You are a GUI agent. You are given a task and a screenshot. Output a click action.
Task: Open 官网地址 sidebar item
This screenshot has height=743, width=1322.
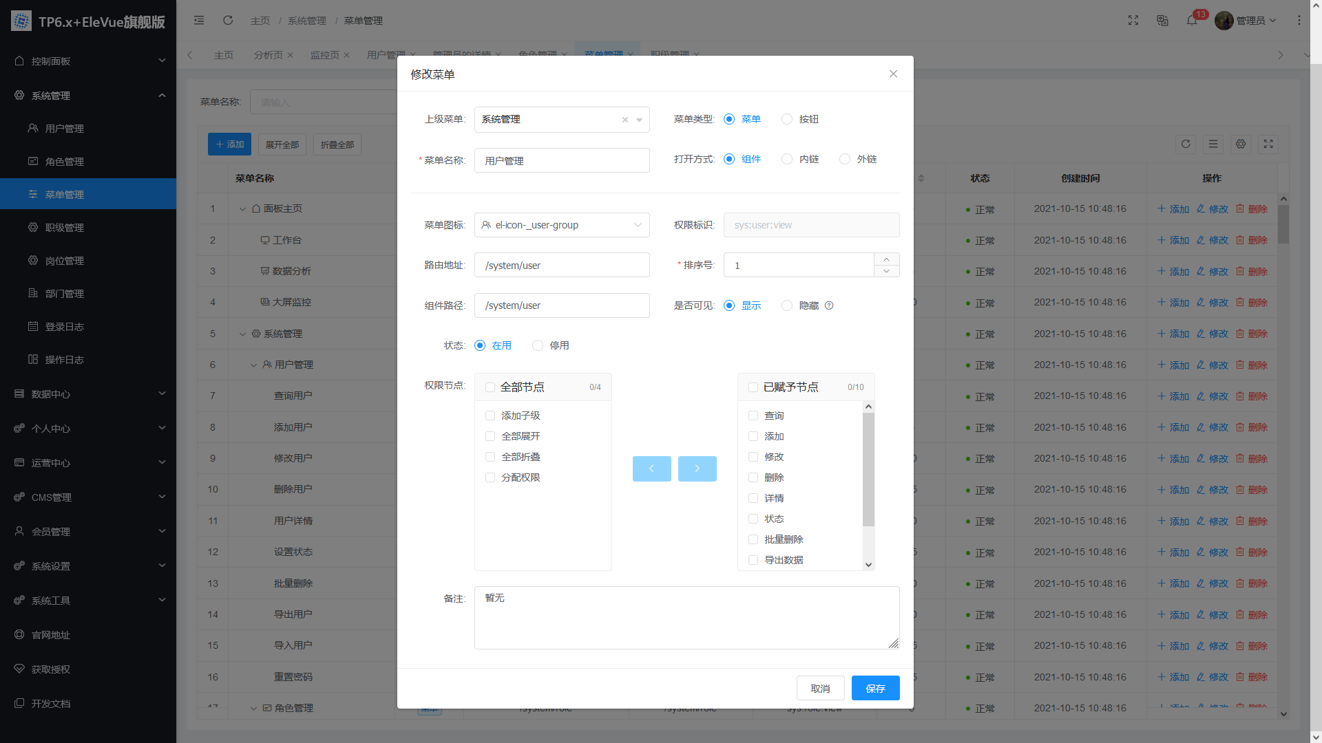click(x=88, y=635)
